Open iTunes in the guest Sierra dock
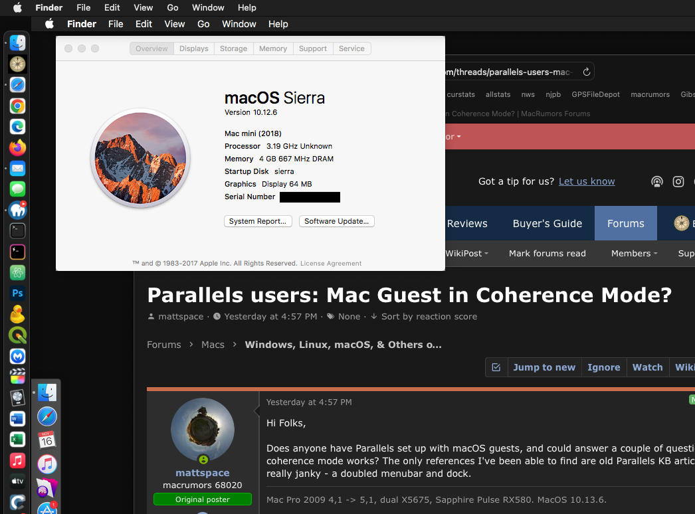 (x=47, y=464)
